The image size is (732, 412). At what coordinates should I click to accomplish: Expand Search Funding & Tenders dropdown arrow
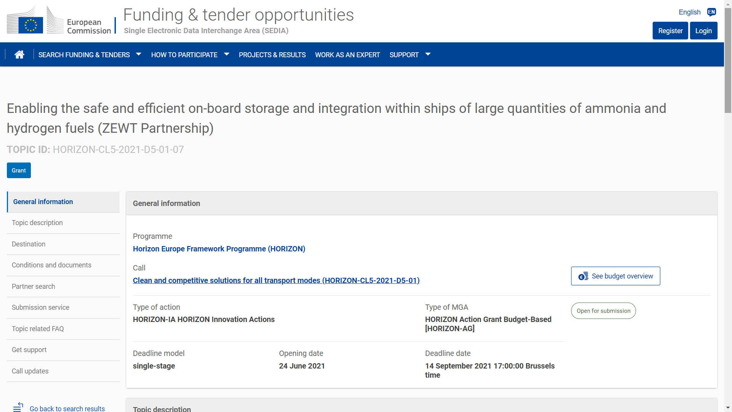[138, 55]
